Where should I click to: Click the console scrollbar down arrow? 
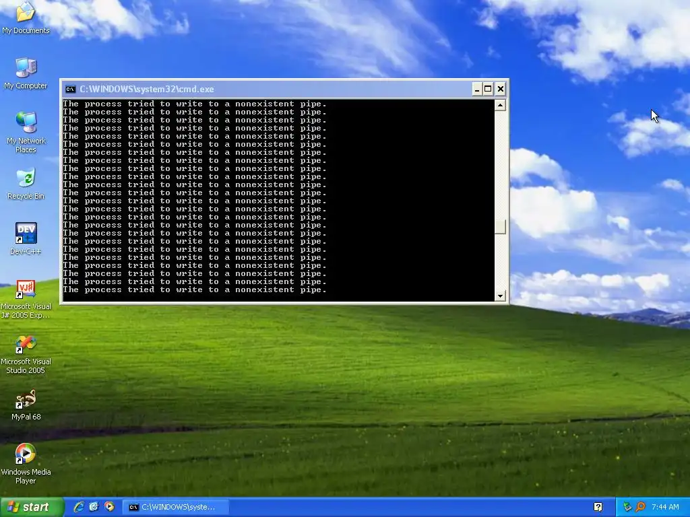500,296
